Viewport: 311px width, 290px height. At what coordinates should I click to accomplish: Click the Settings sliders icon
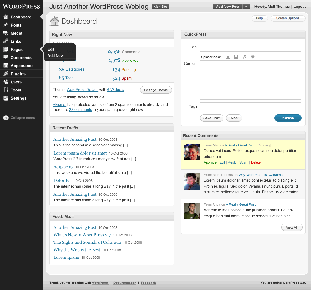point(6,98)
